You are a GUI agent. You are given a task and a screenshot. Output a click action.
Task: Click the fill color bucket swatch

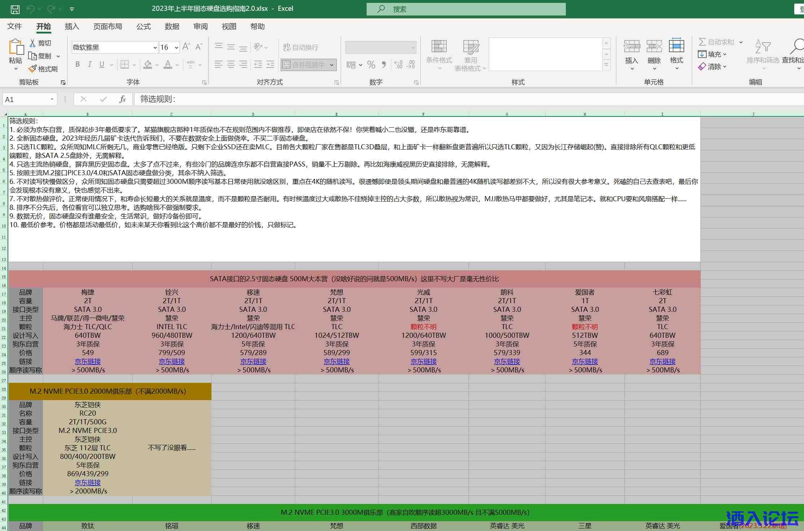click(x=148, y=65)
